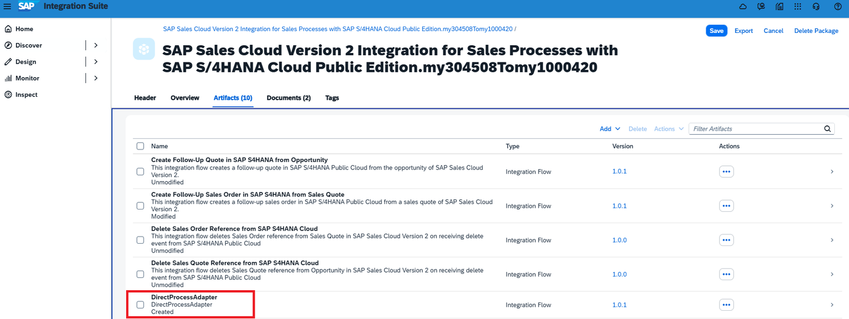
Task: Open the feedback chat icon
Action: [761, 6]
